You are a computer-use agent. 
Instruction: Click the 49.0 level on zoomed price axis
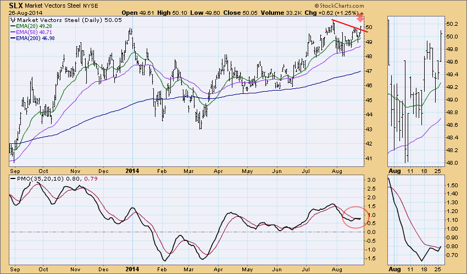pyautogui.click(x=452, y=100)
